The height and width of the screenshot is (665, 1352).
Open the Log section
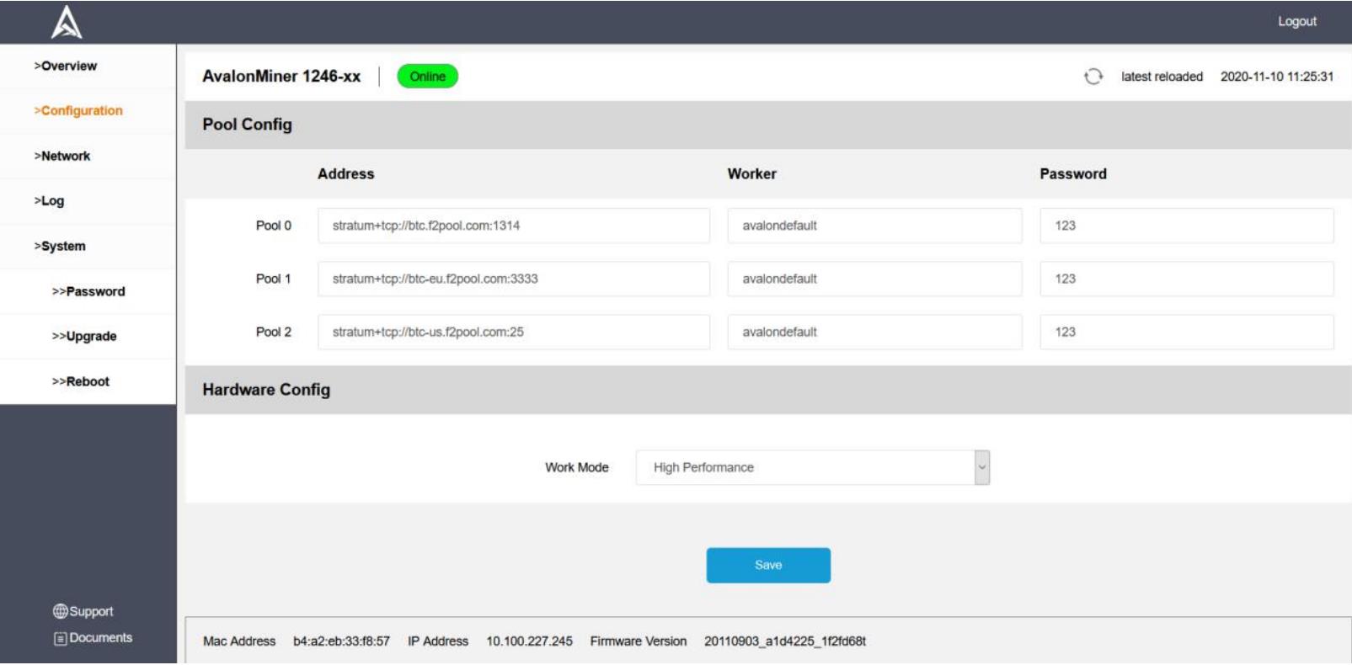tap(49, 201)
